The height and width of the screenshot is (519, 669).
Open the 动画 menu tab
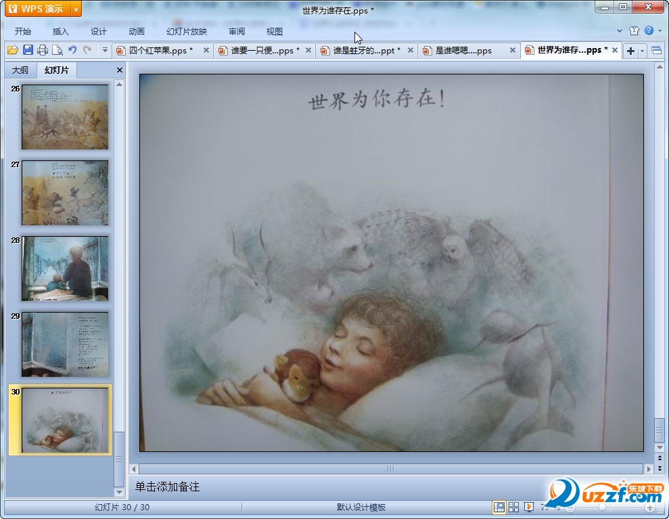coord(137,32)
